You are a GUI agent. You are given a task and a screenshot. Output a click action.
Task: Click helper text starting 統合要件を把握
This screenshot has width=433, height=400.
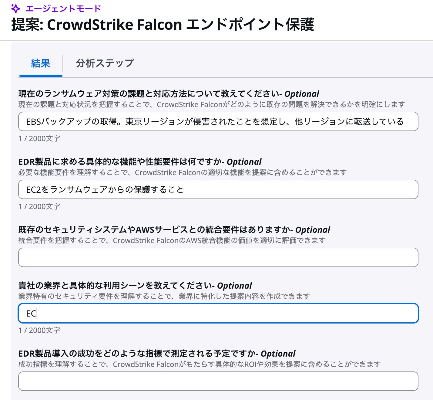coord(172,241)
